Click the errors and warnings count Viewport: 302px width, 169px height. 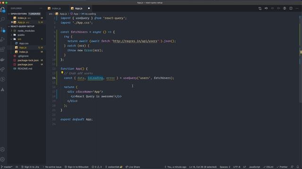pos(97,167)
